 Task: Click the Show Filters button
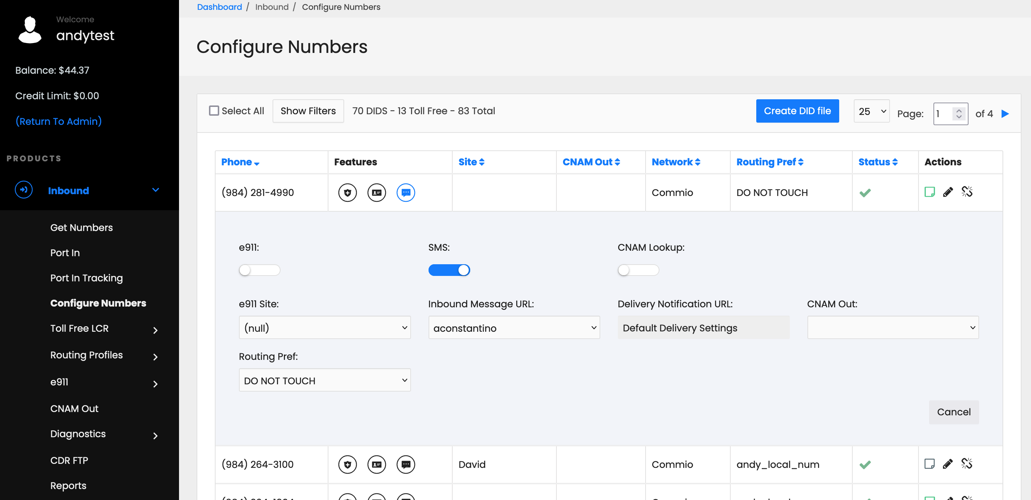click(308, 111)
